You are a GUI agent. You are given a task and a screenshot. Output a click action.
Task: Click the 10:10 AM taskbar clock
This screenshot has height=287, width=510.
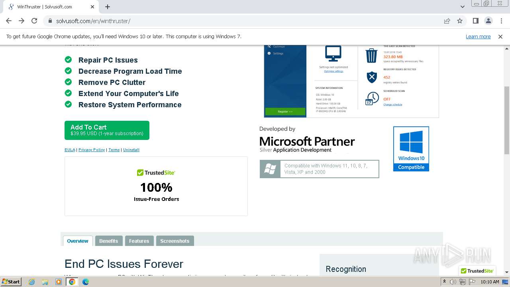(490, 282)
